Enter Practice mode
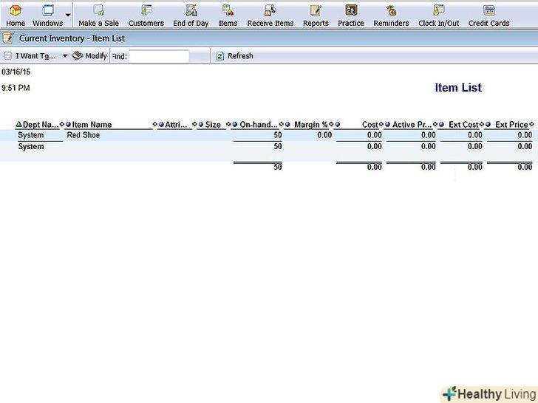The image size is (538, 403). [x=350, y=15]
